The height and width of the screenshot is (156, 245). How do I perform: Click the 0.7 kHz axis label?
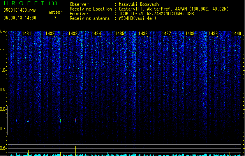[3, 129]
